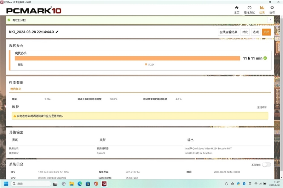The width and height of the screenshot is (283, 188).
Task: Select the 现代办公 performance data tab
Action: pos(16,89)
